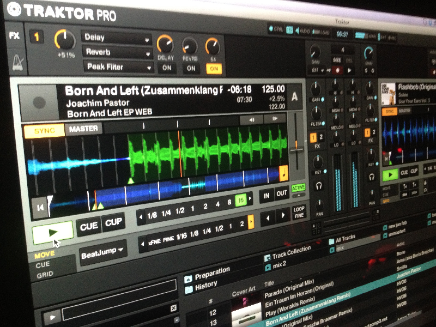Turn on the DELAY effect ON button

[167, 68]
